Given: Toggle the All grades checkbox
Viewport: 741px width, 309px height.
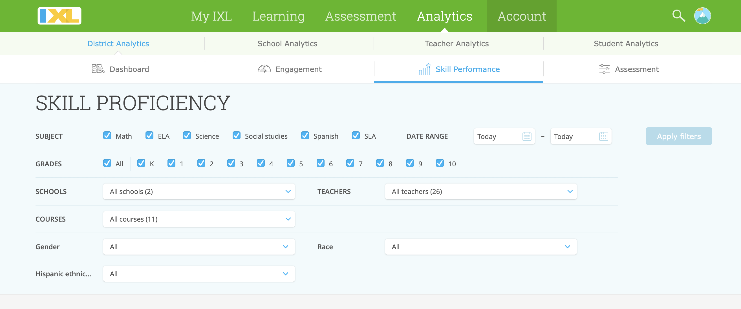Looking at the screenshot, I should tap(107, 163).
